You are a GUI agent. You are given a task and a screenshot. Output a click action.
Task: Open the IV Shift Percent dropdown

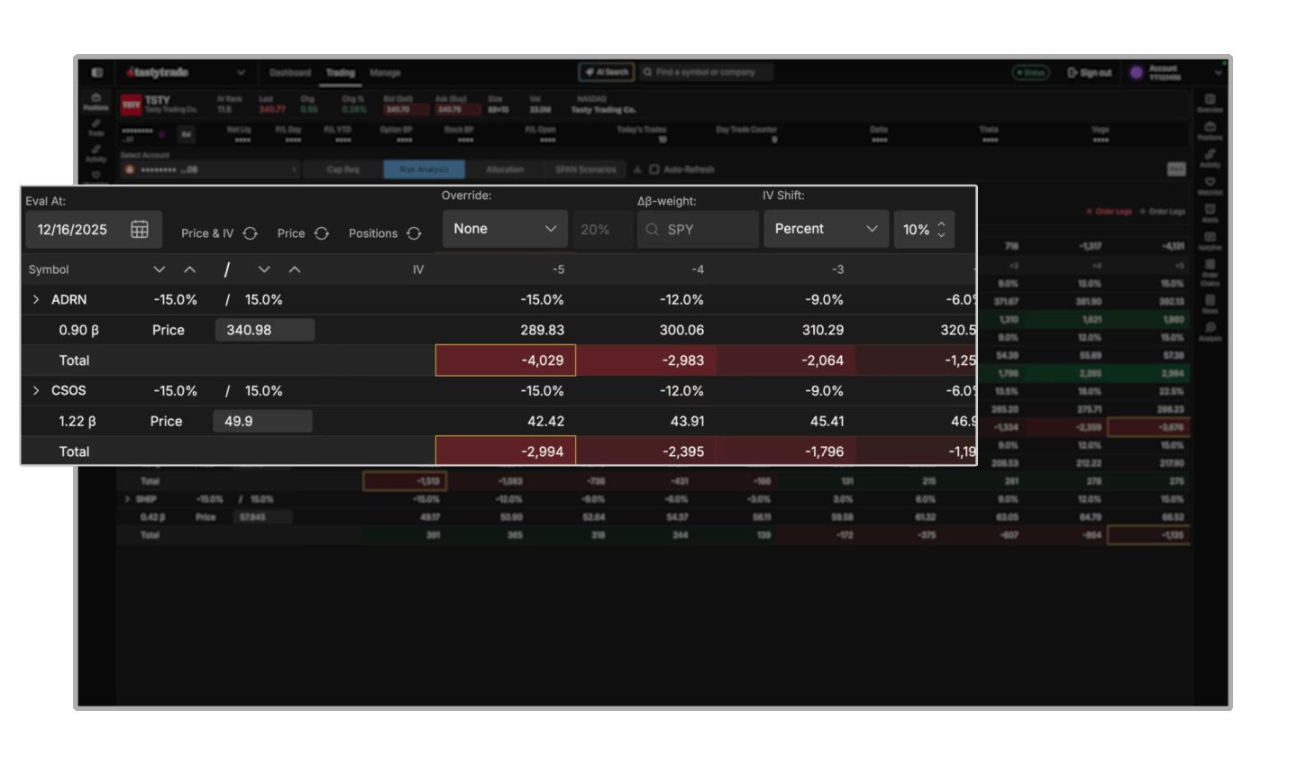pyautogui.click(x=825, y=229)
